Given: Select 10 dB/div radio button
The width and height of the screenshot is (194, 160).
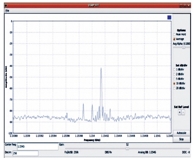Looking at the screenshot, I should coord(174,84).
